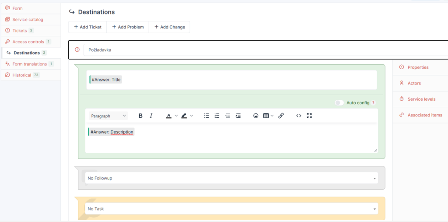Image resolution: width=448 pixels, height=222 pixels.
Task: Switch to the Actors tab
Action: (x=414, y=83)
